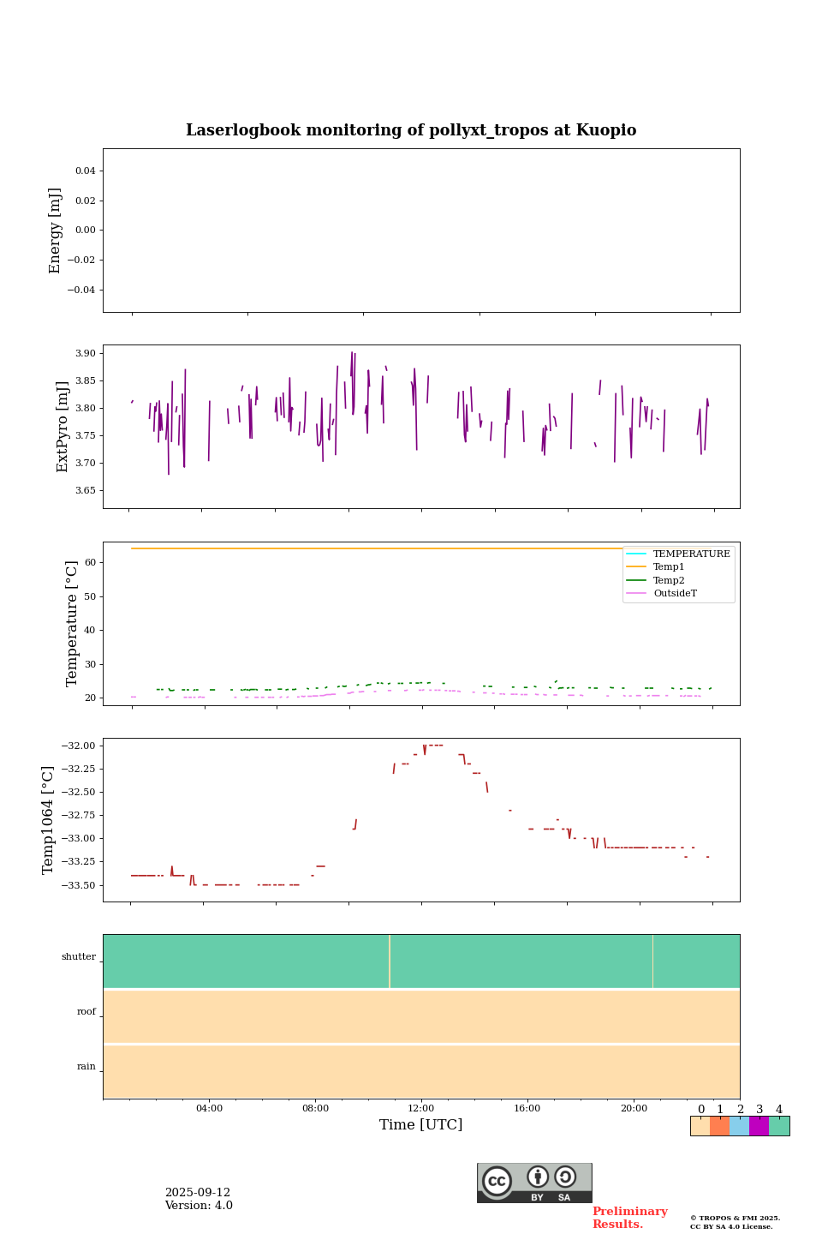The width and height of the screenshot is (822, 1234).
Task: Click the plot title Laserlogbook monitoring
Action: point(411,130)
